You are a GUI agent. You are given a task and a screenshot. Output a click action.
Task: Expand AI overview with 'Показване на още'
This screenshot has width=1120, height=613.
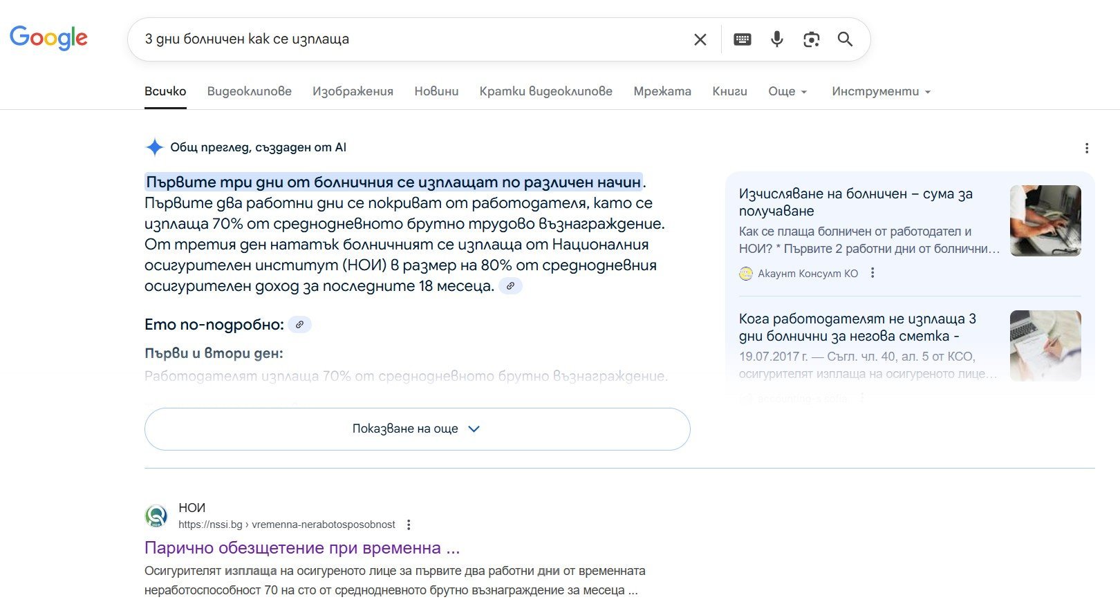[x=417, y=428]
